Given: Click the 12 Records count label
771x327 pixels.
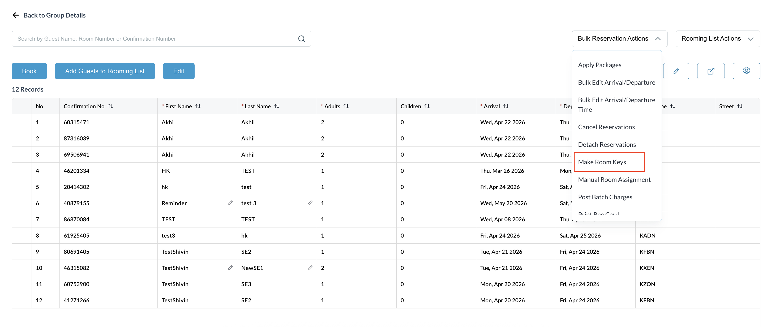Looking at the screenshot, I should 28,89.
